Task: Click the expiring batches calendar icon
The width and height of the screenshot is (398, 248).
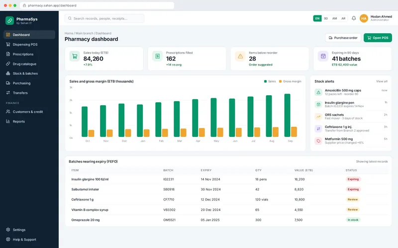Action: pos(323,56)
